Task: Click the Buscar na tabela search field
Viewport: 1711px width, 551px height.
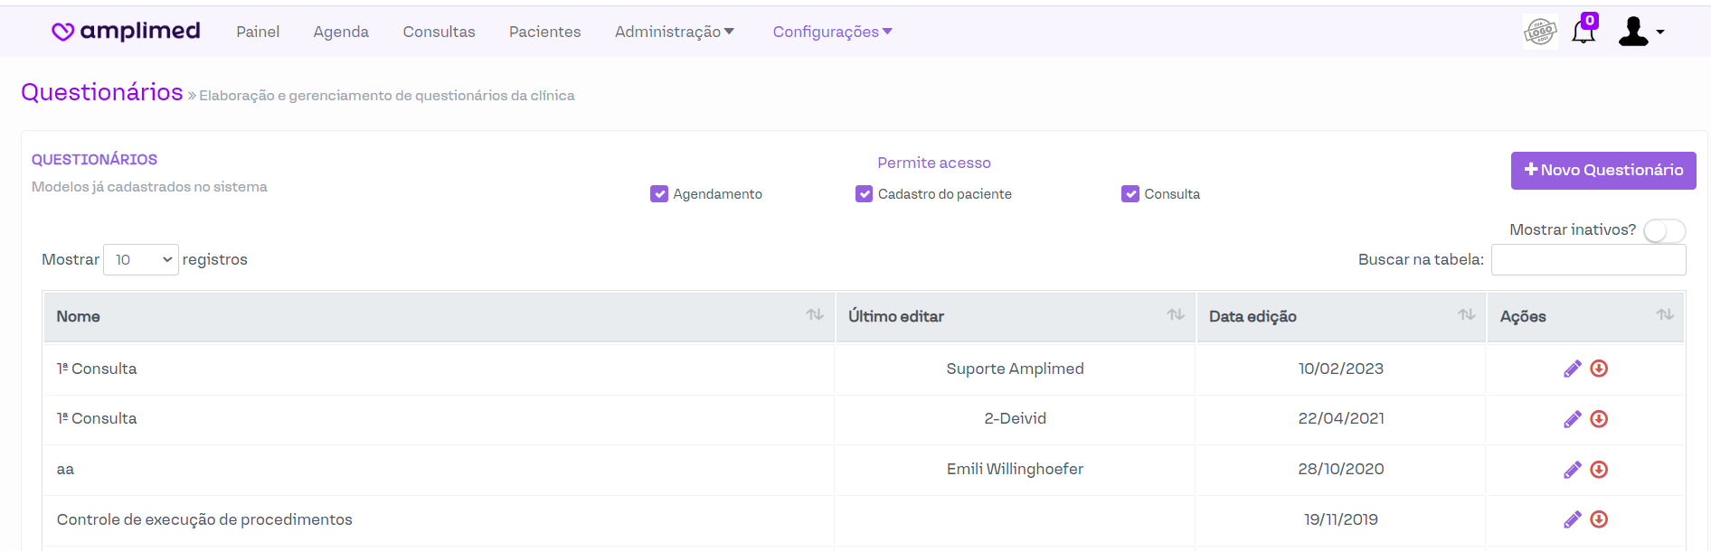Action: pos(1588,260)
